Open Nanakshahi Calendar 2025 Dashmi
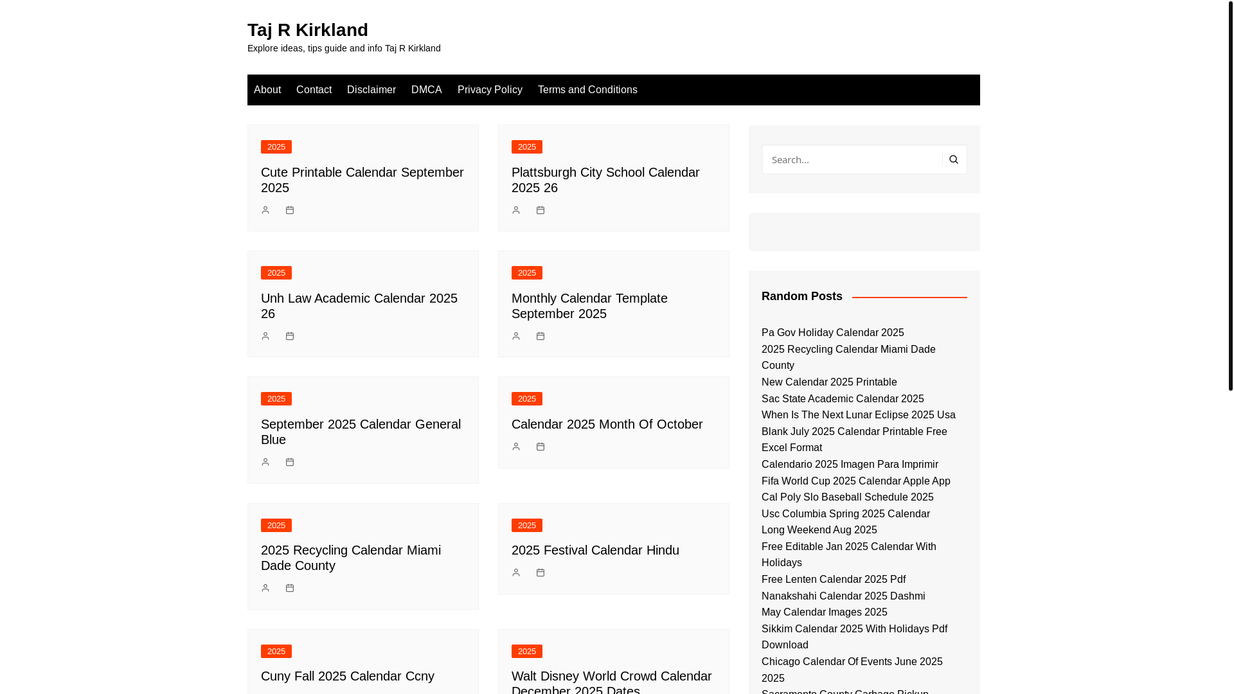The image size is (1234, 694). coord(843,596)
